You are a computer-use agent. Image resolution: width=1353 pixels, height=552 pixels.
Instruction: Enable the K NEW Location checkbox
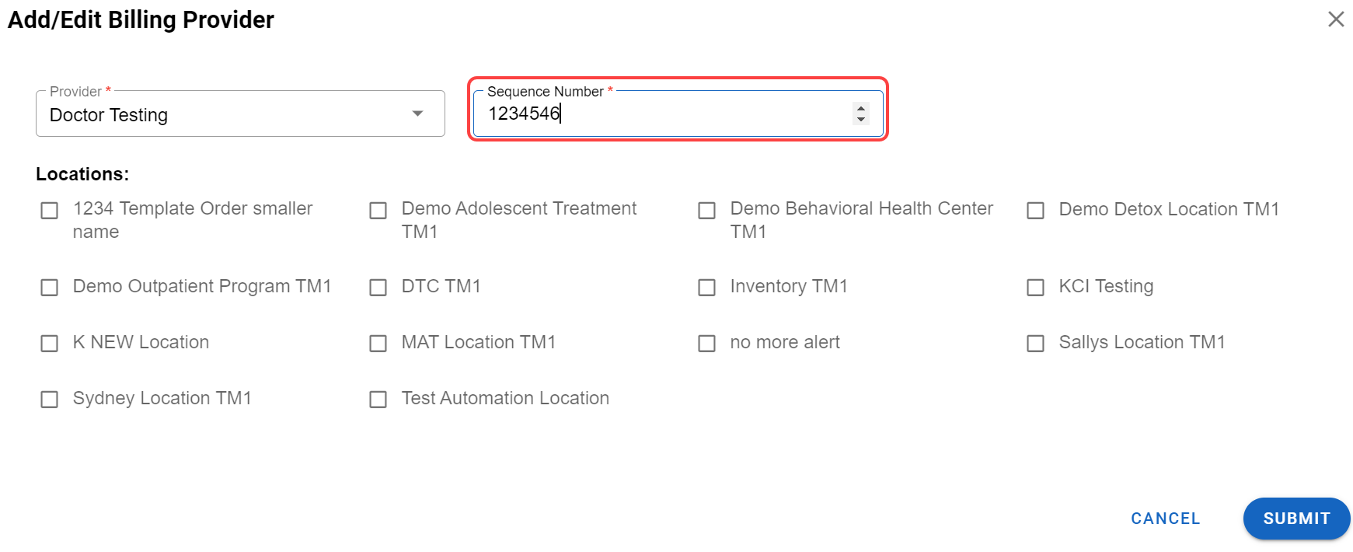(50, 344)
